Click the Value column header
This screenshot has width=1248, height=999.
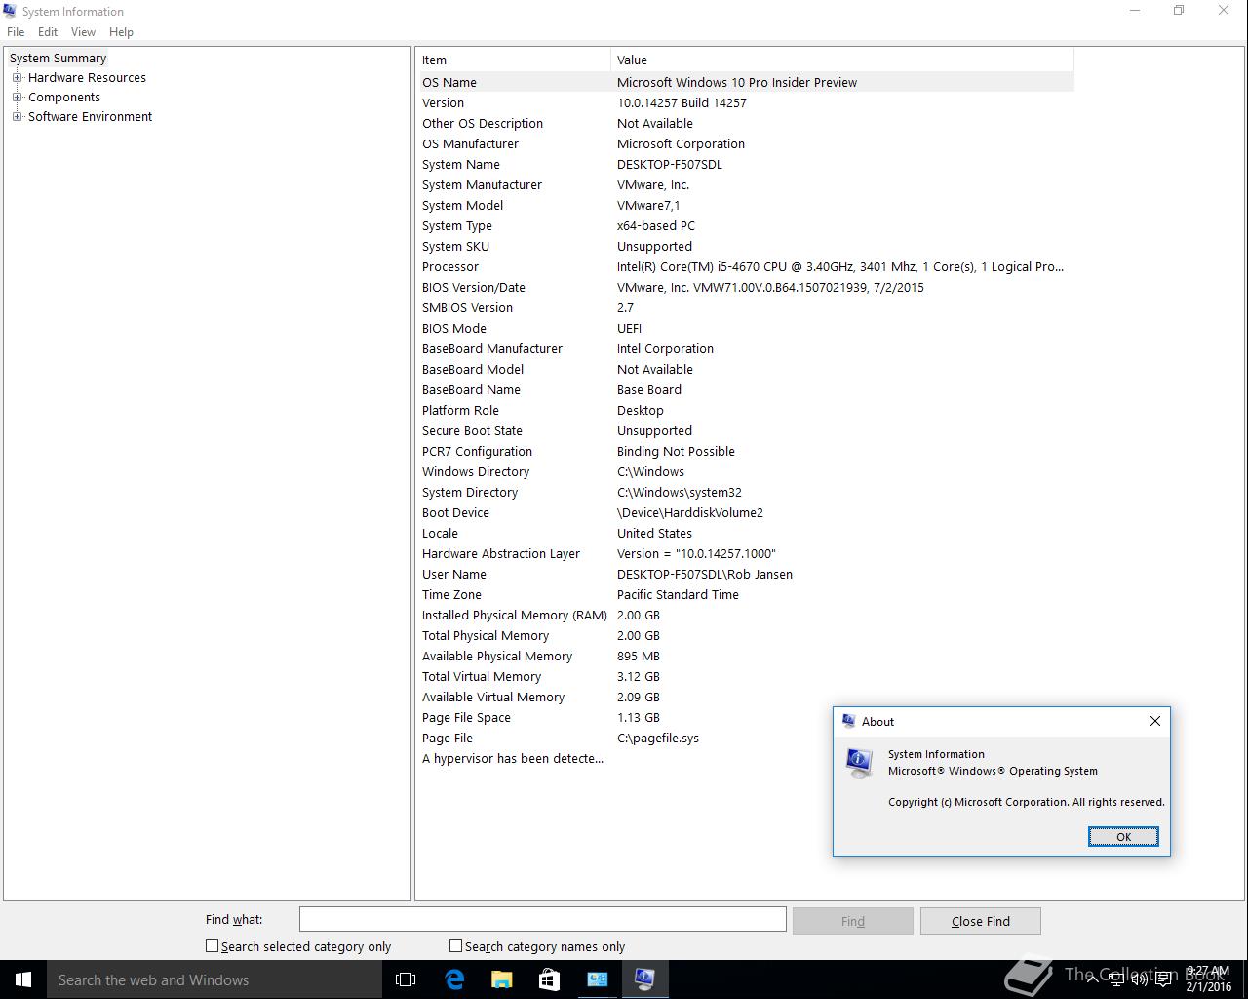(842, 60)
